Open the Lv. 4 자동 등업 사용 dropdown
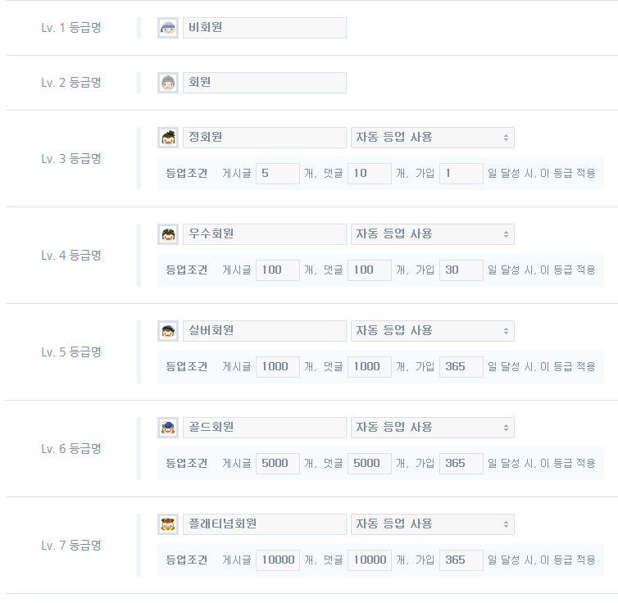Screen dimensions: 618x603 pyautogui.click(x=432, y=234)
